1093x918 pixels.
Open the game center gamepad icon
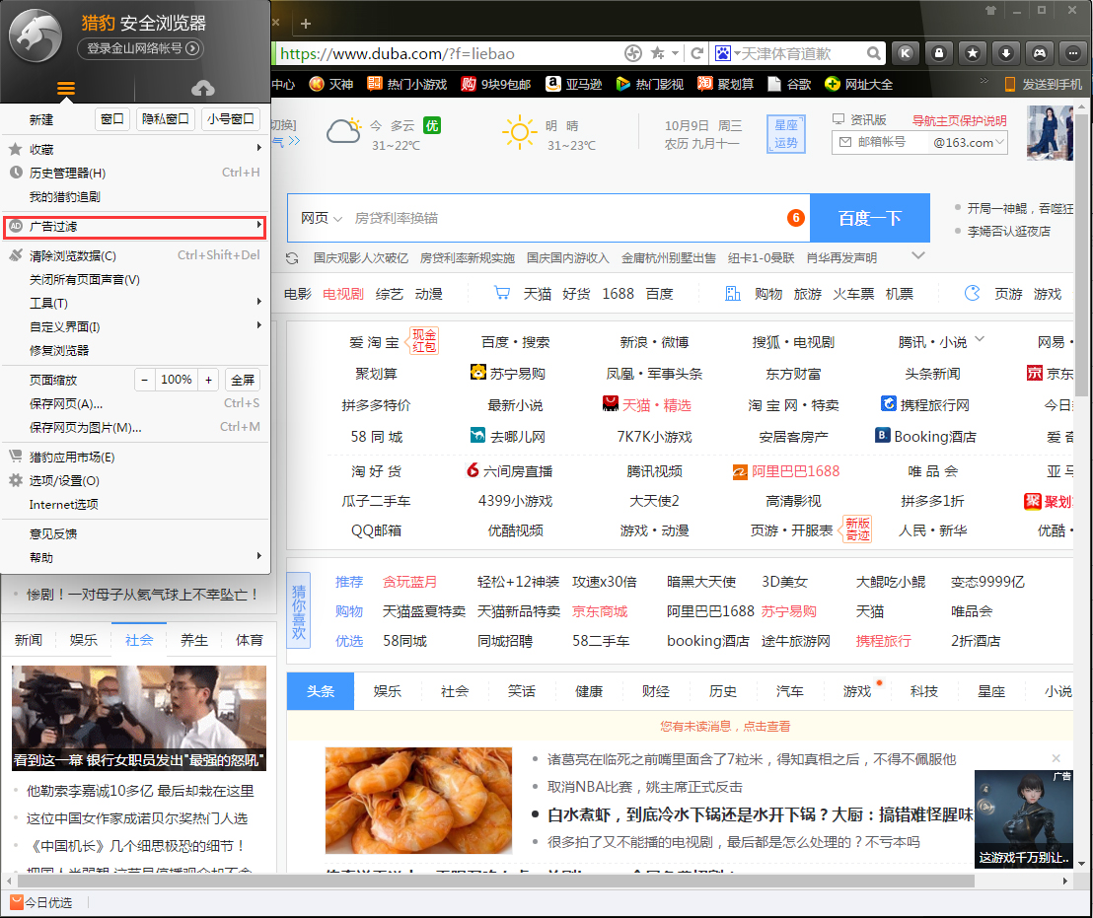tap(1040, 53)
